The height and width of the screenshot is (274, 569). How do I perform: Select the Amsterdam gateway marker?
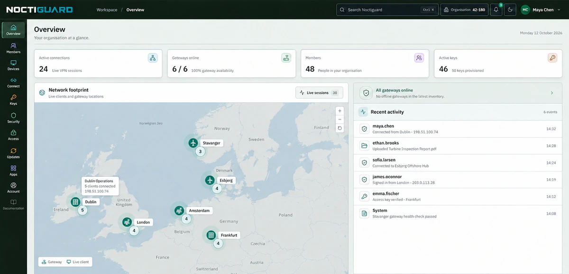tap(179, 210)
